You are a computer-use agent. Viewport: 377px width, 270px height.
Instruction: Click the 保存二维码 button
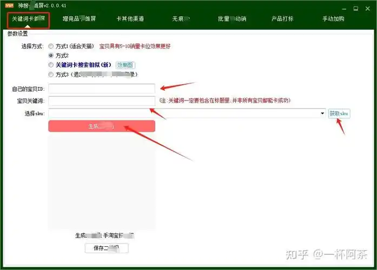[x=107, y=248]
